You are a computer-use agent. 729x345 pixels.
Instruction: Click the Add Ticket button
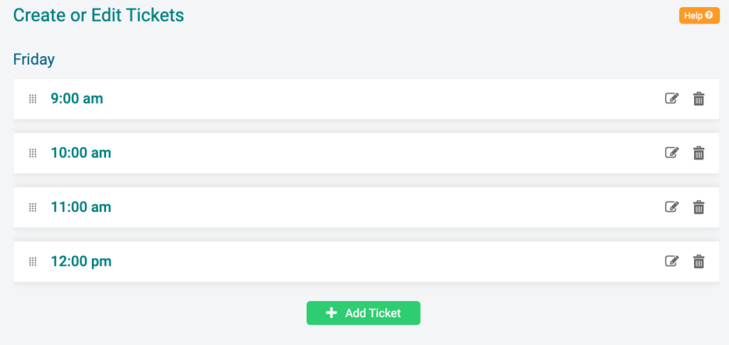pos(363,313)
